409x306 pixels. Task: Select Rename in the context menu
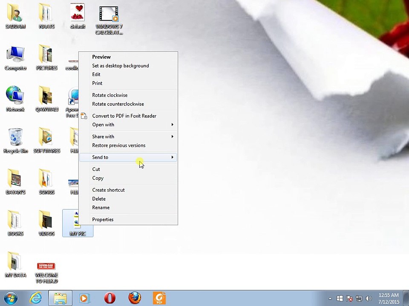coord(128,207)
